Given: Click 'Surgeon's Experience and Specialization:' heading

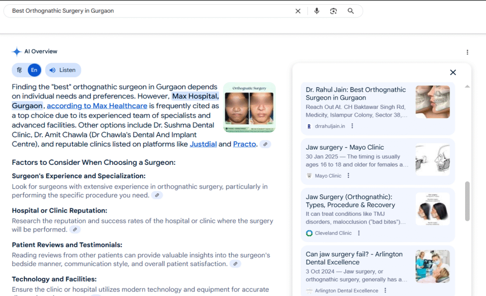Looking at the screenshot, I should coord(79,176).
